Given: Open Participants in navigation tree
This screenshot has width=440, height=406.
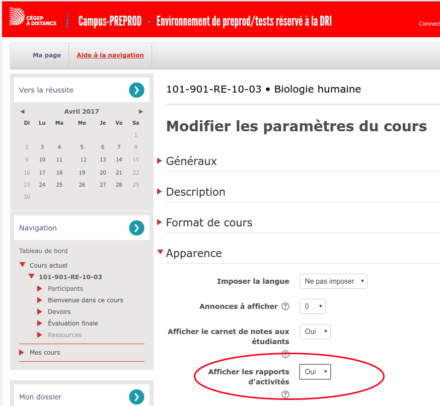Looking at the screenshot, I should point(65,289).
